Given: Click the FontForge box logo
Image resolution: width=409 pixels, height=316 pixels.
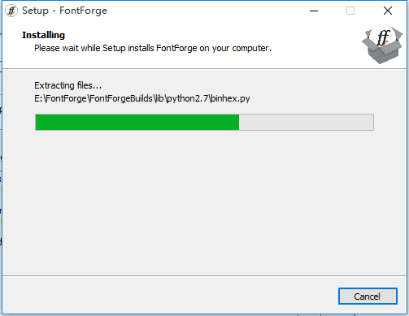Looking at the screenshot, I should click(382, 45).
